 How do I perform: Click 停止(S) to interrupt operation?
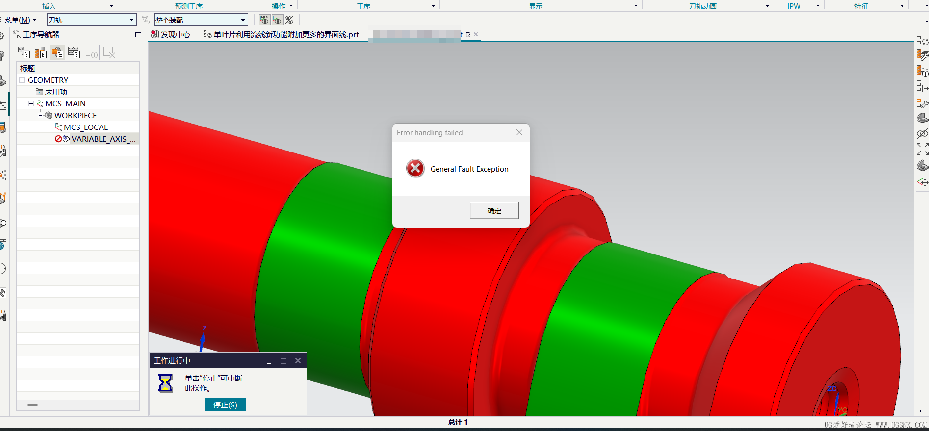click(x=225, y=405)
